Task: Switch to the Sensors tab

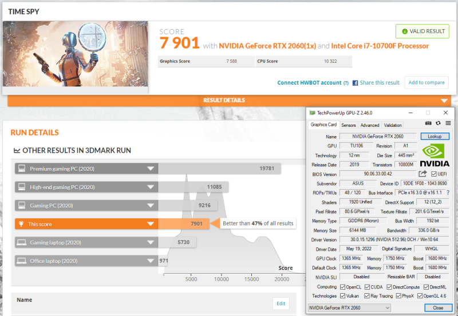Action: coord(348,125)
